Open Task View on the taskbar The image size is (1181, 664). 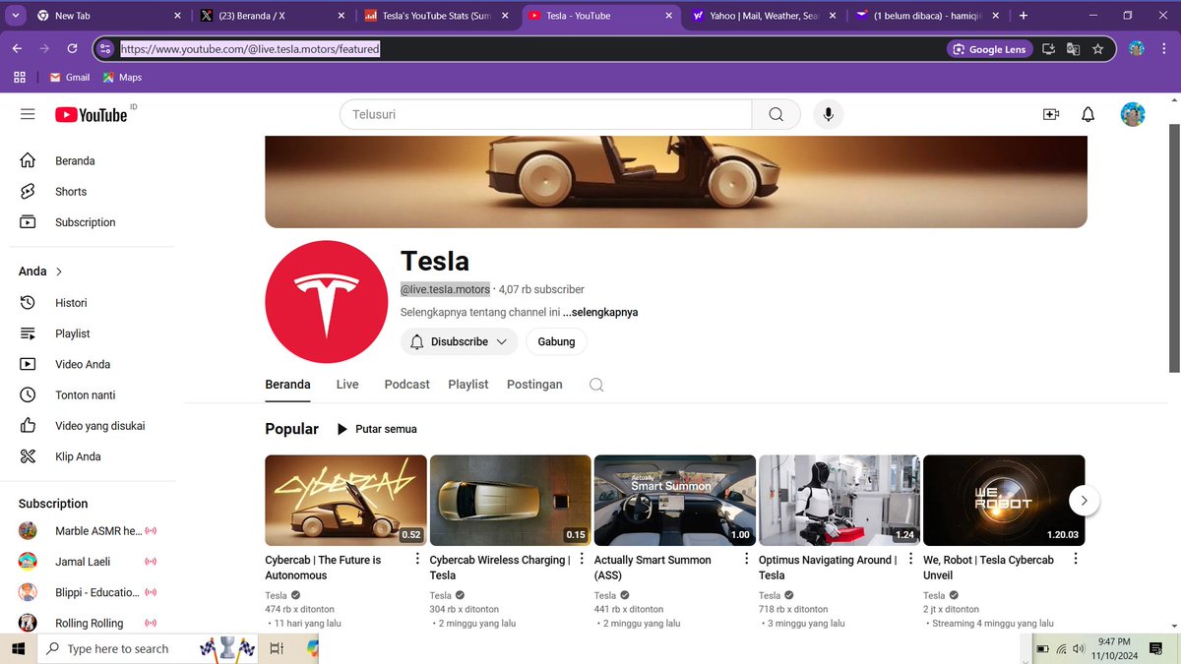click(x=278, y=648)
